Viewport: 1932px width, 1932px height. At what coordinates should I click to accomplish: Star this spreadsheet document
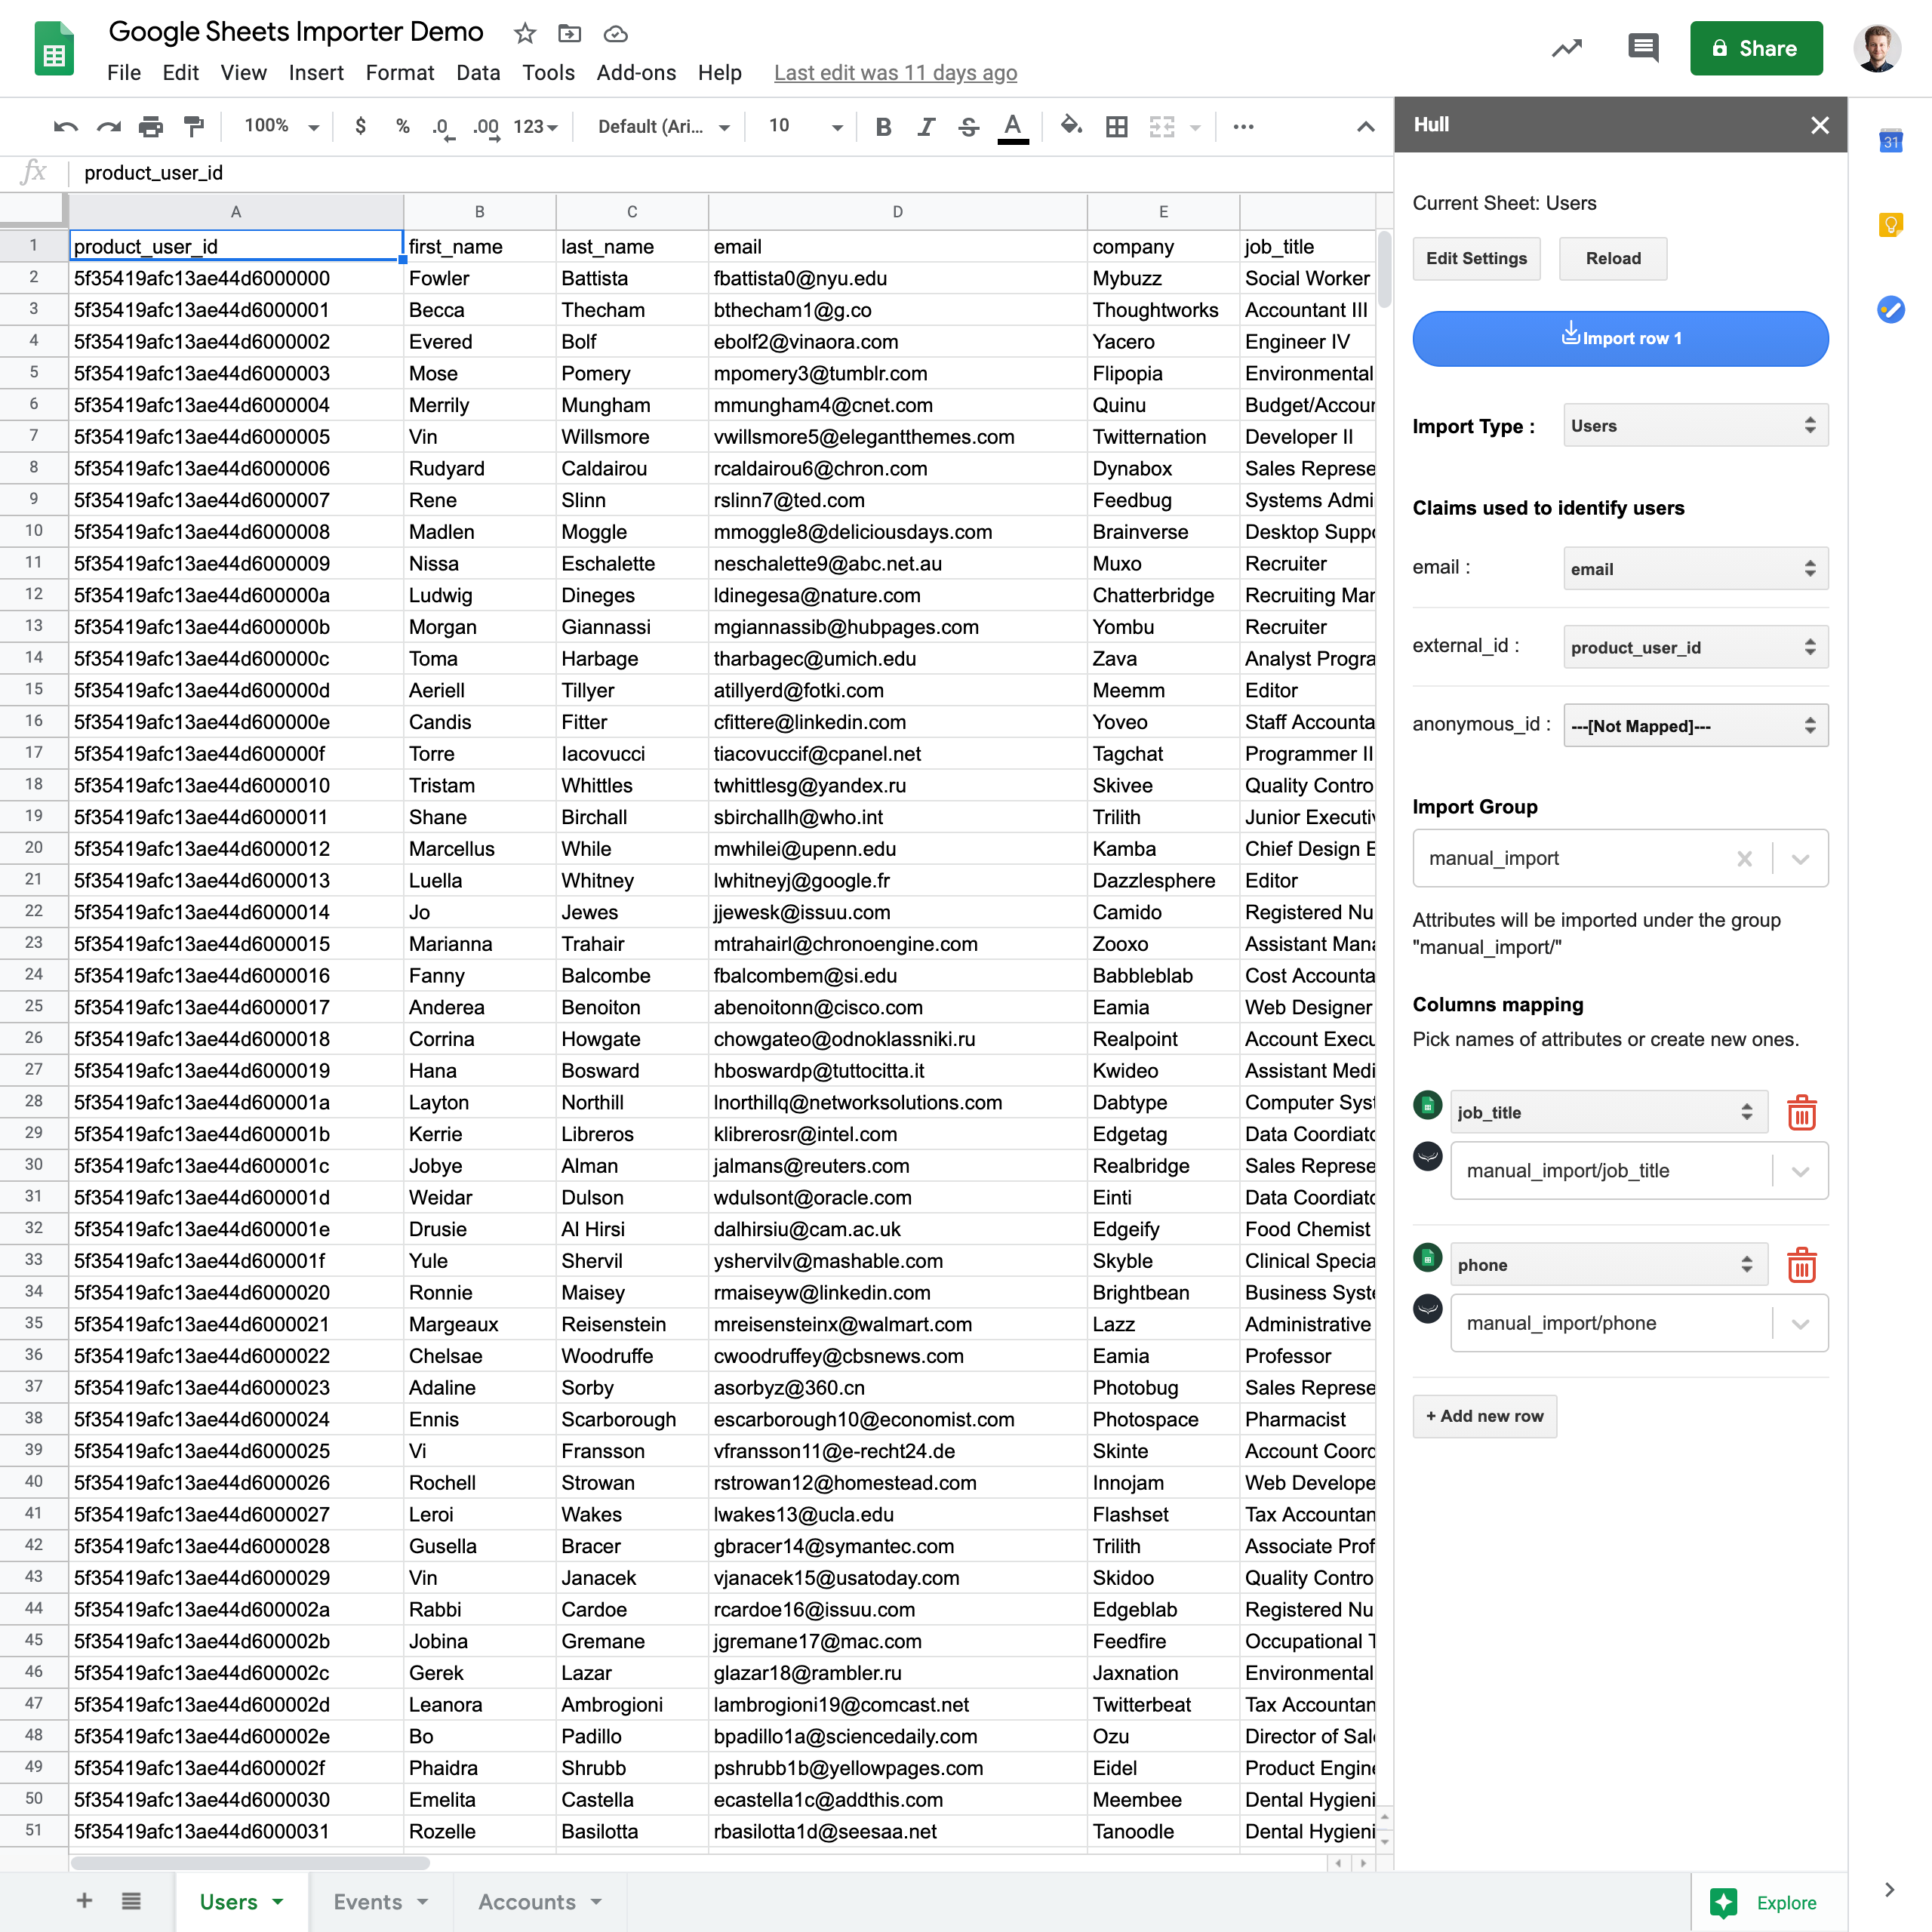coord(525,33)
